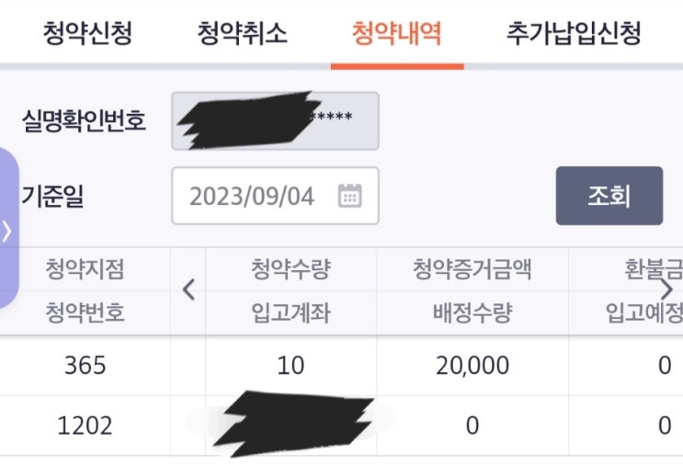683x476 pixels.
Task: Switch to the 청약취소 tab
Action: [242, 35]
